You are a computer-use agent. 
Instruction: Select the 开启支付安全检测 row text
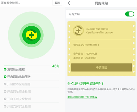pyautogui.click(x=19, y=106)
